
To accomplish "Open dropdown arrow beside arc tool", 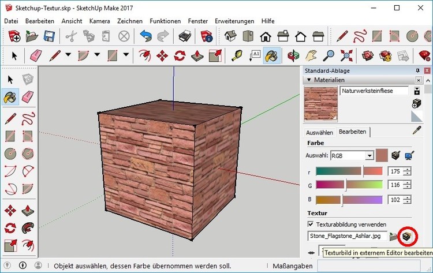I will 97,55.
